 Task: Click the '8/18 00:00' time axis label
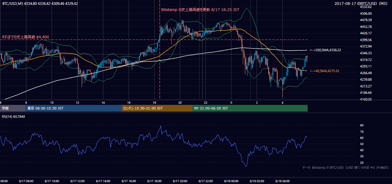(x=231, y=181)
